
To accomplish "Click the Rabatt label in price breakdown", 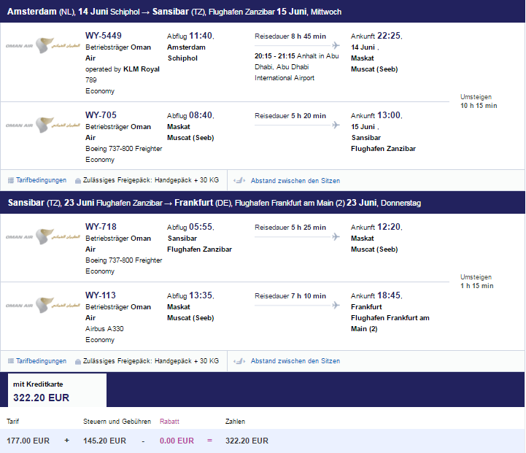I will point(169,422).
